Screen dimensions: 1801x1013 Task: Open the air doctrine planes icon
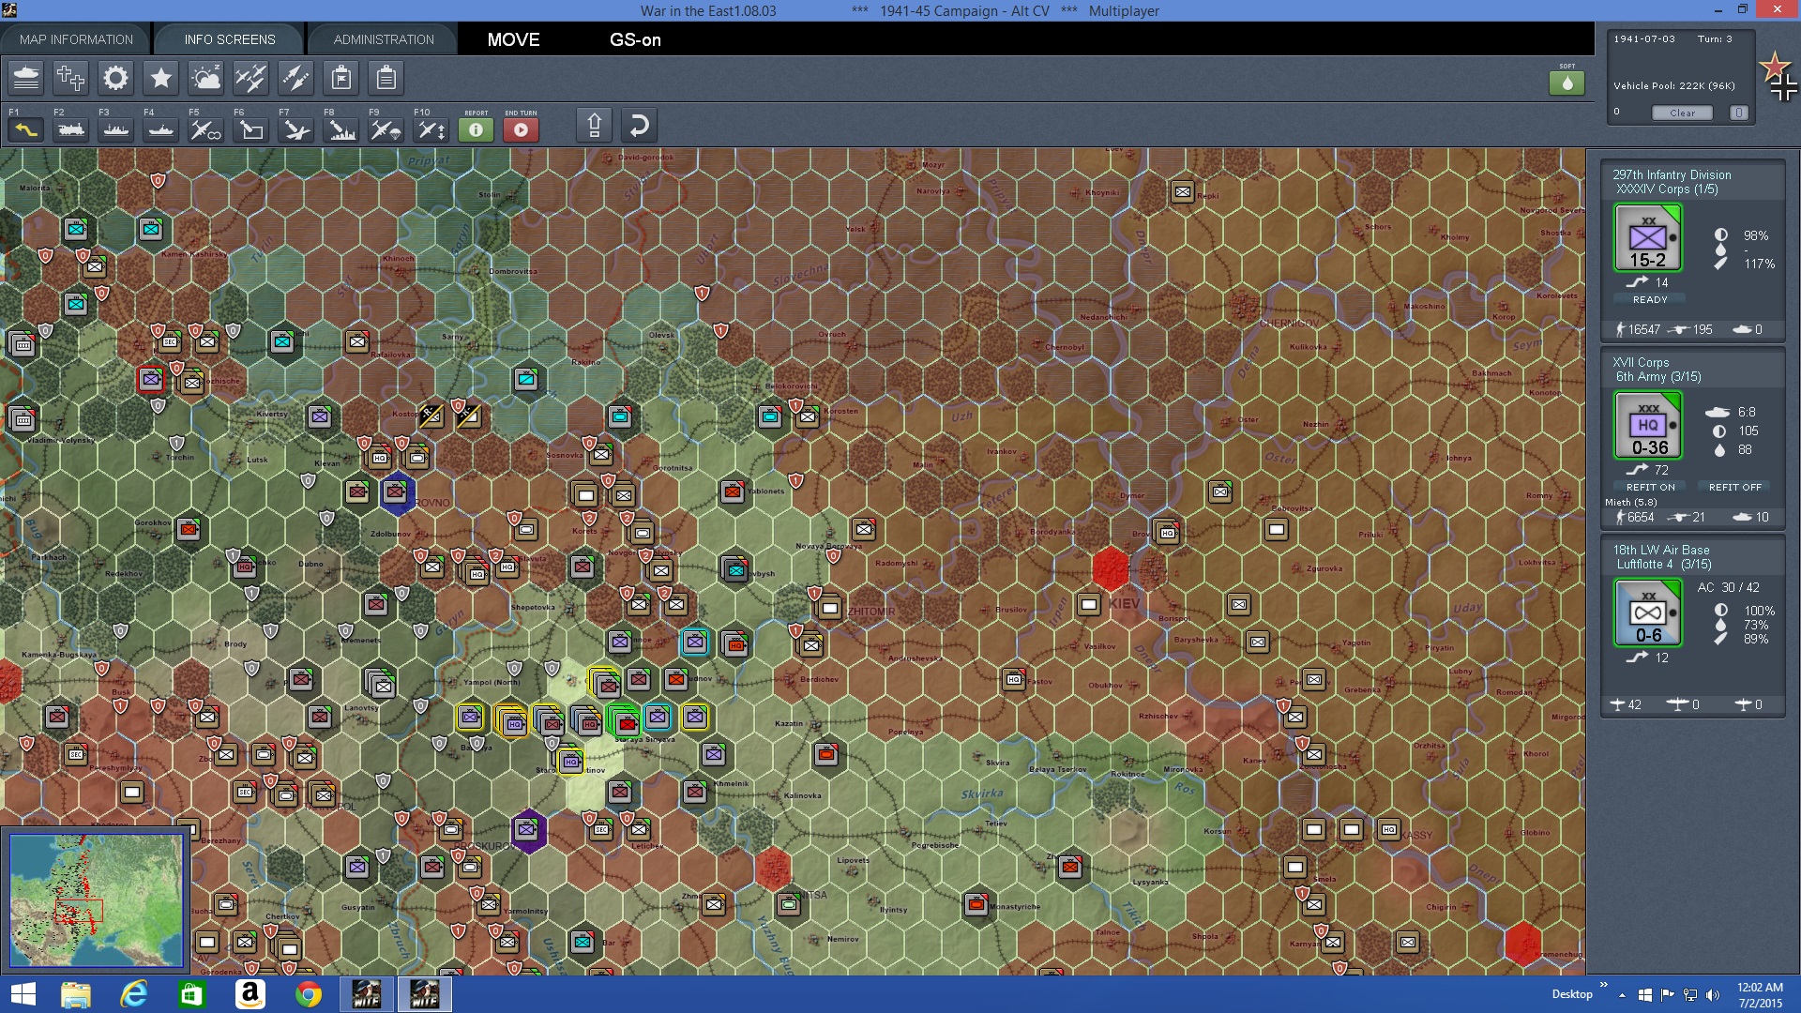click(x=250, y=78)
